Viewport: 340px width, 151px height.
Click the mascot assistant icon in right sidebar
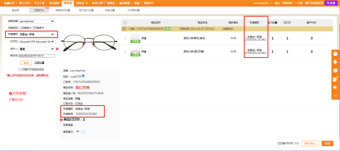click(335, 54)
